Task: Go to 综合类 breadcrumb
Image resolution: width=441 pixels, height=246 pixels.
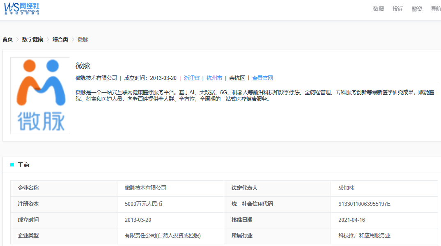Action: (x=60, y=39)
